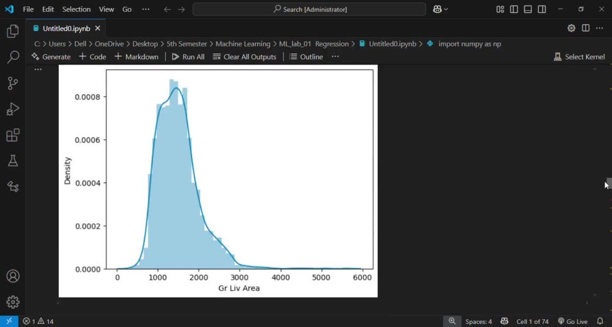Clear All Outputs of the notebook
This screenshot has width=612, height=327.
click(x=245, y=57)
